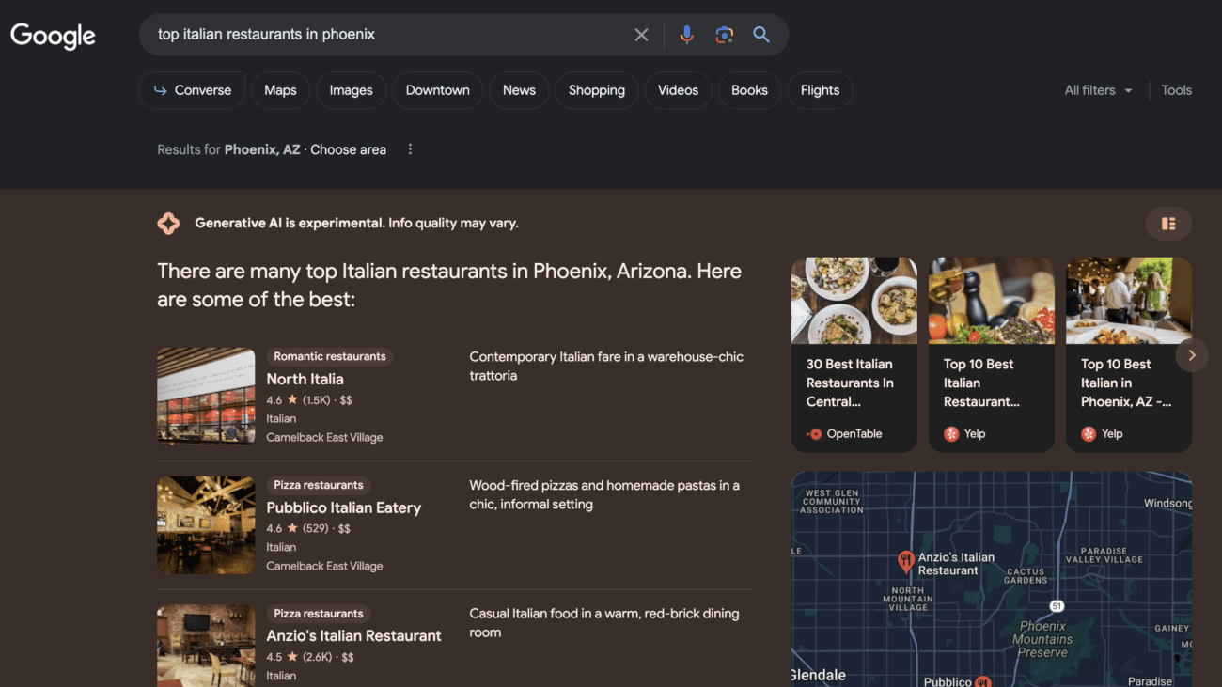The height and width of the screenshot is (687, 1222).
Task: Switch to the Flights tab
Action: [820, 90]
